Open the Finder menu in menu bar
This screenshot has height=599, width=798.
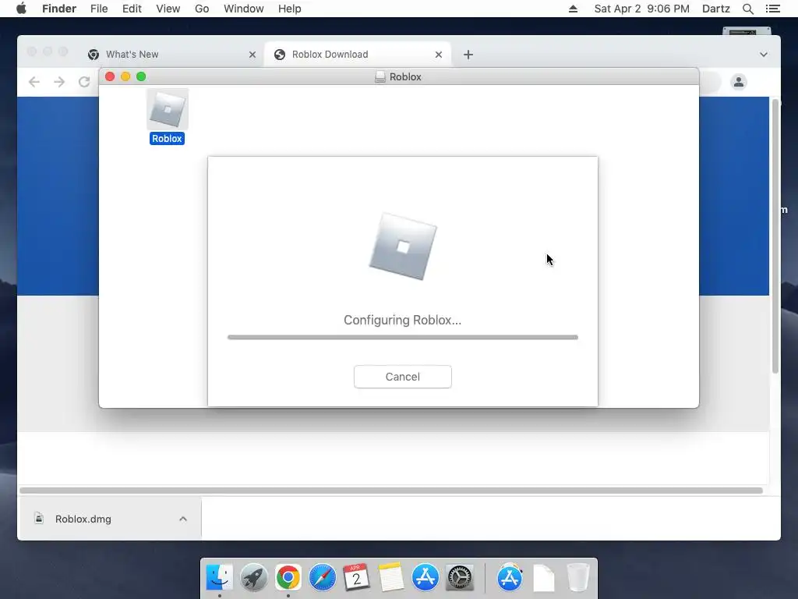tap(59, 9)
